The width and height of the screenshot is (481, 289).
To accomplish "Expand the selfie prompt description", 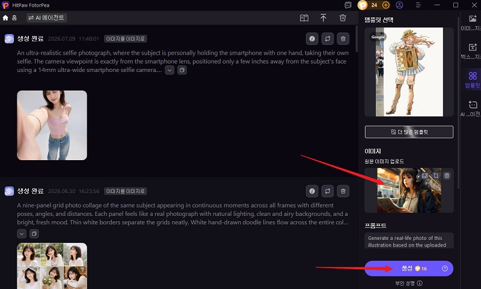I will coord(170,70).
